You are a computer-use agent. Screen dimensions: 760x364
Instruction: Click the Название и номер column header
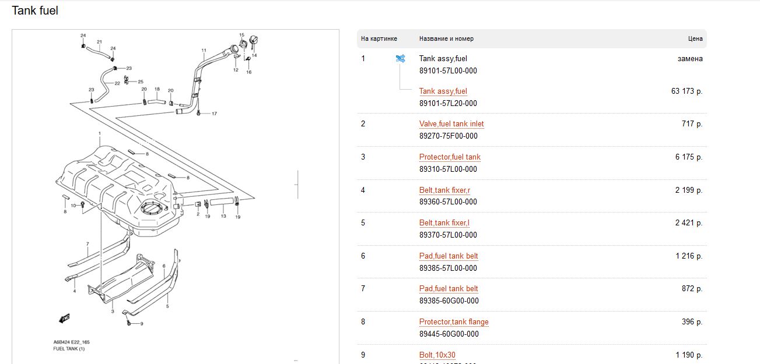pyautogui.click(x=446, y=39)
